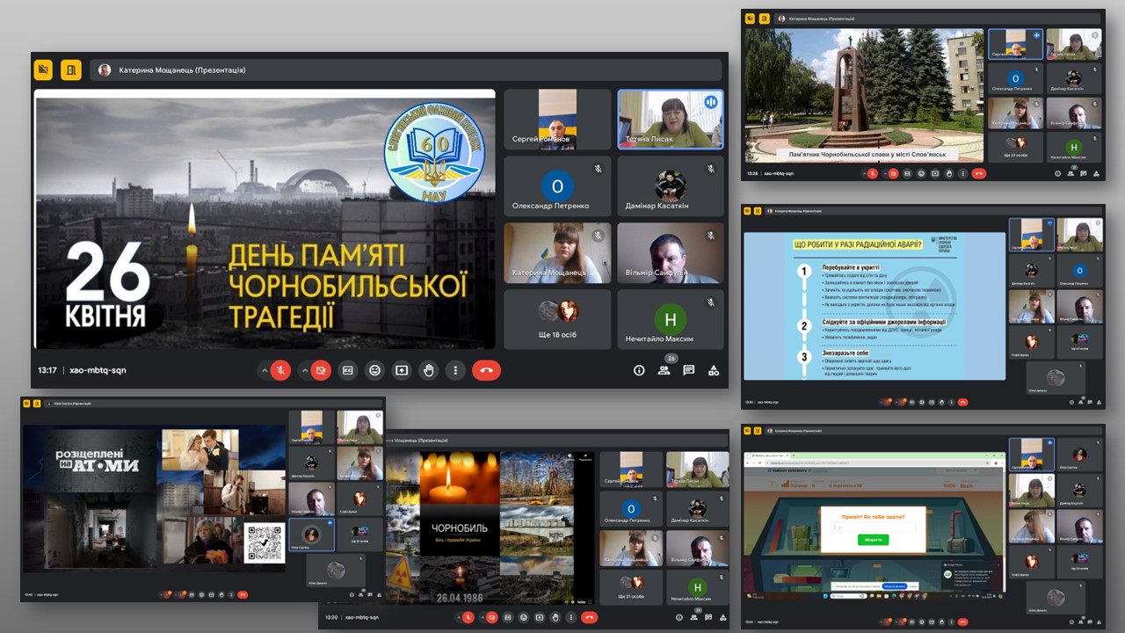1125x633 pixels.
Task: Open three-dot more options in the 13:17 toolbar
Action: pos(455,370)
